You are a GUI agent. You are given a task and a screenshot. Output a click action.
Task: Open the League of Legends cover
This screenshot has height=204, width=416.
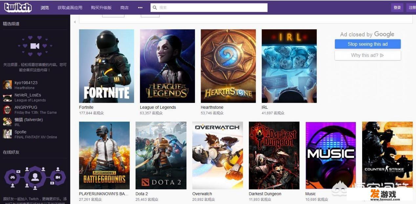point(167,66)
